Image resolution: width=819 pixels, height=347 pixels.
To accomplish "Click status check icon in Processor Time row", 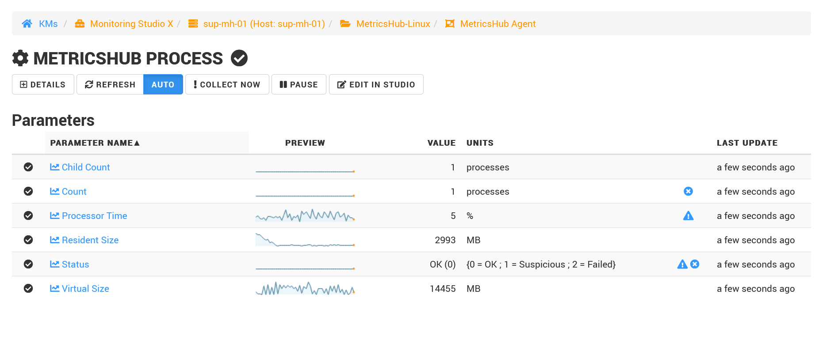I will [x=28, y=215].
